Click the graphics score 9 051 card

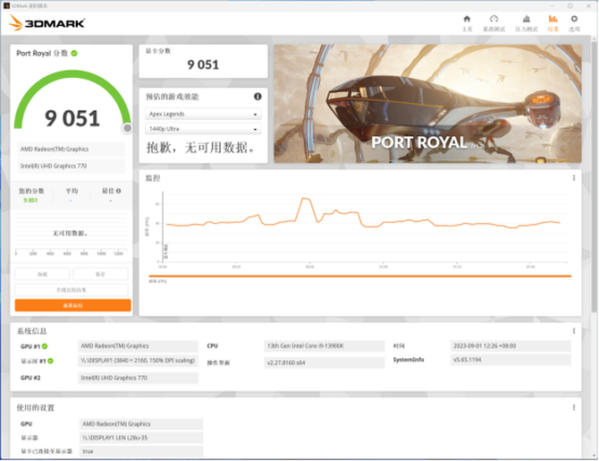(203, 61)
